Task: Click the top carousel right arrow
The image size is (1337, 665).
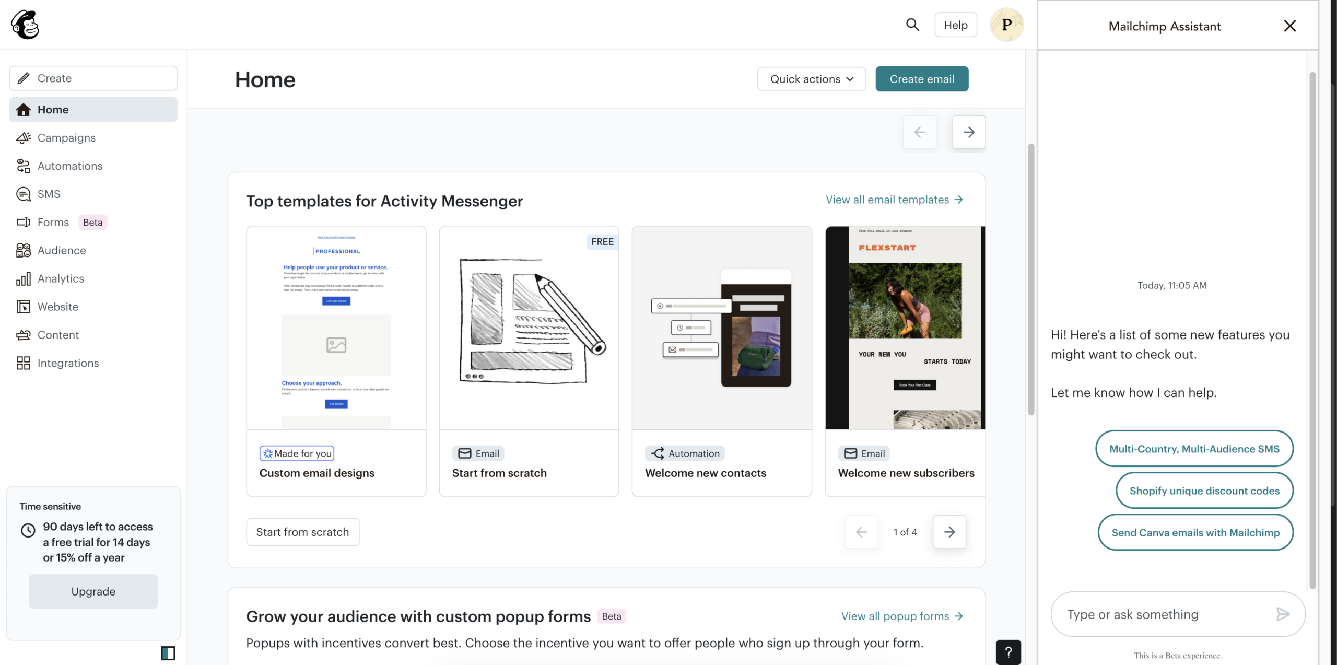Action: coord(968,132)
